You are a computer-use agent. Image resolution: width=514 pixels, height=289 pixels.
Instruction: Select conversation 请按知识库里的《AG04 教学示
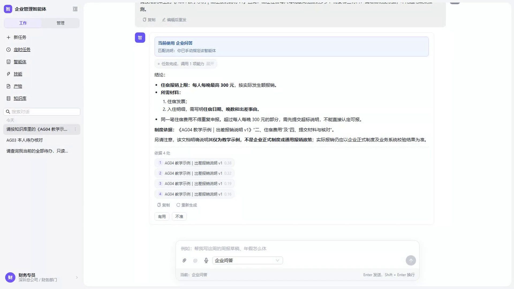[x=42, y=129]
